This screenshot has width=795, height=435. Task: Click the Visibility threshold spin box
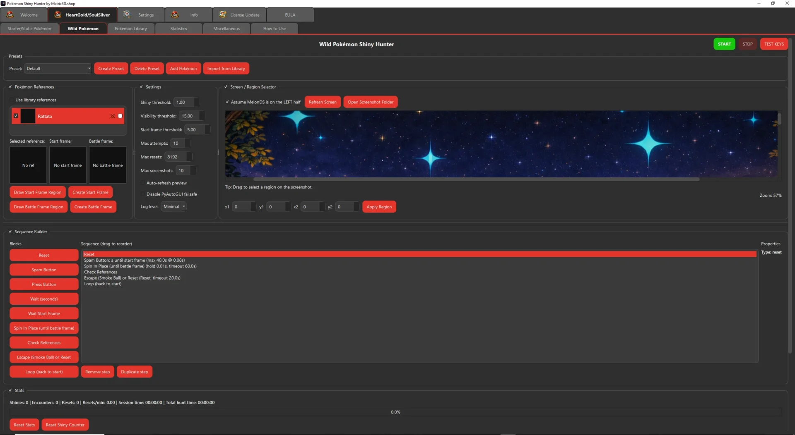point(192,116)
